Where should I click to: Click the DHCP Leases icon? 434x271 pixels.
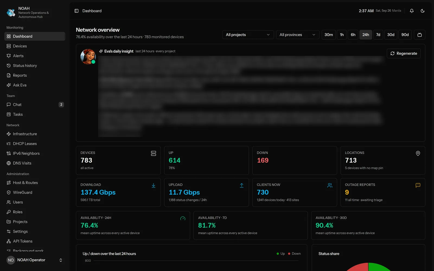pos(9,144)
